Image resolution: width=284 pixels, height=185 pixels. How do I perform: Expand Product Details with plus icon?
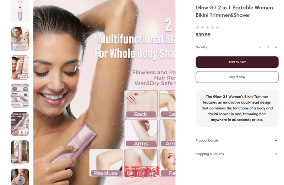[x=276, y=140]
